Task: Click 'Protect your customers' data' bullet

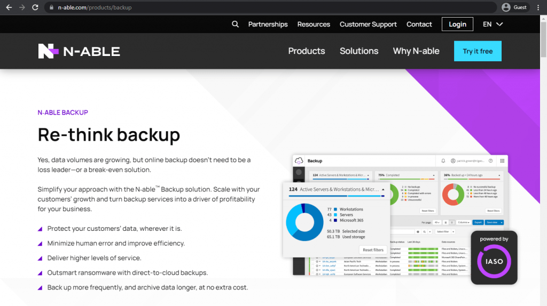Action: [x=115, y=229]
